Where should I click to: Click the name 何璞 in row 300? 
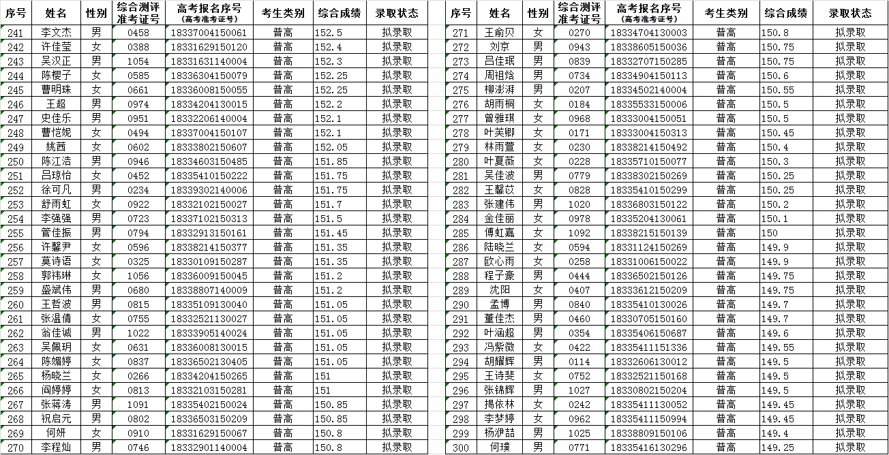pyautogui.click(x=500, y=447)
